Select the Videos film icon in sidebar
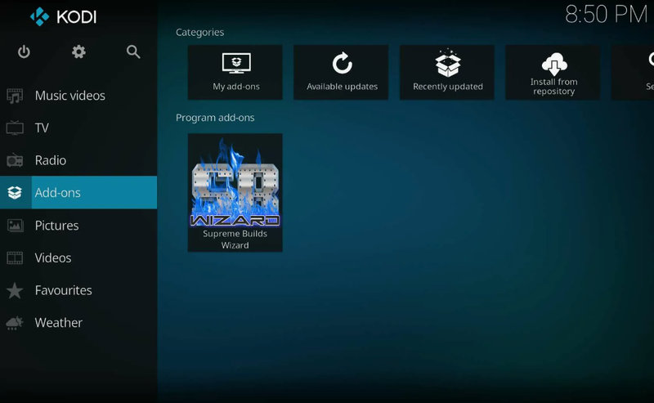Viewport: 654px width, 403px height. [15, 257]
